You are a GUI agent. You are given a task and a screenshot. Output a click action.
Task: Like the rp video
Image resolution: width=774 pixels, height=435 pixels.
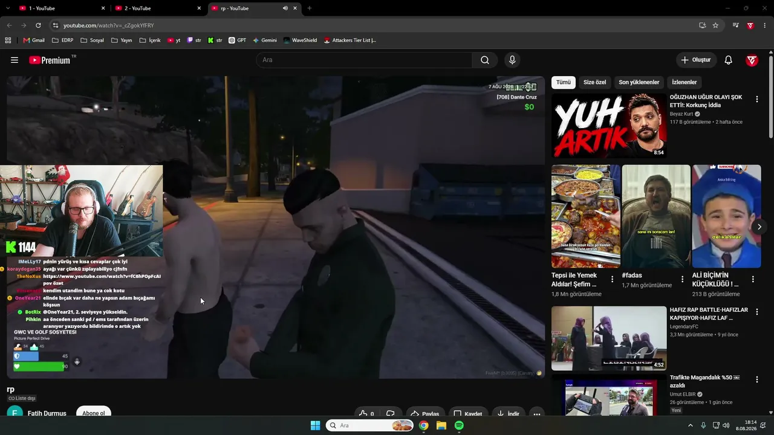[366, 414]
